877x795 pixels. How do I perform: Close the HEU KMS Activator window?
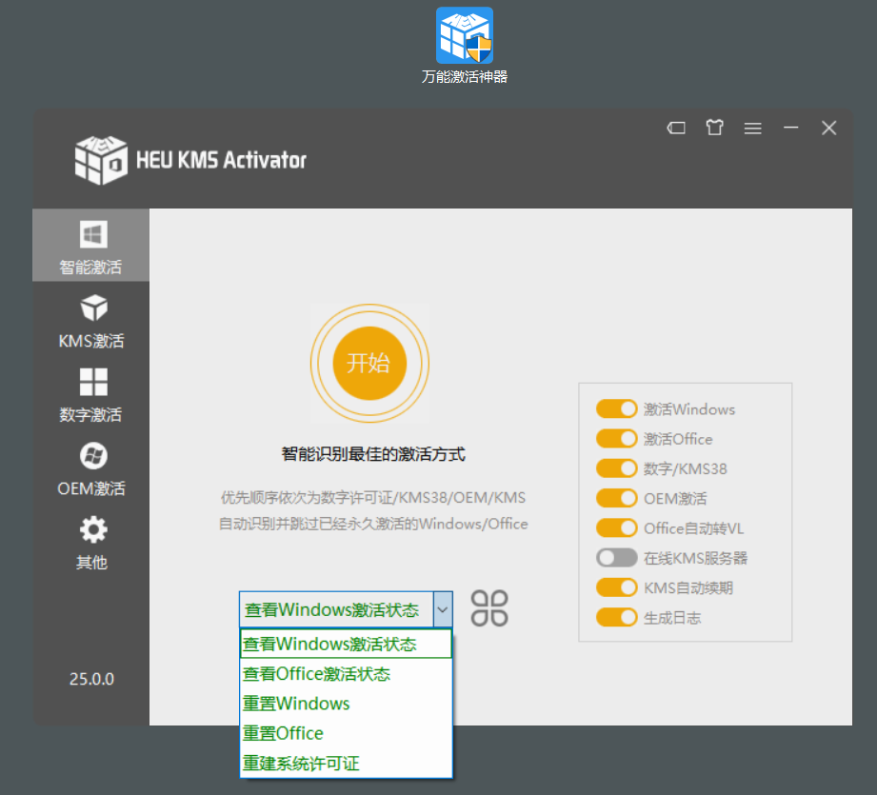828,128
